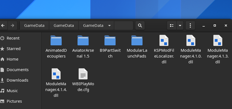Click the Home house icon
The image size is (232, 109).
click(2, 59)
